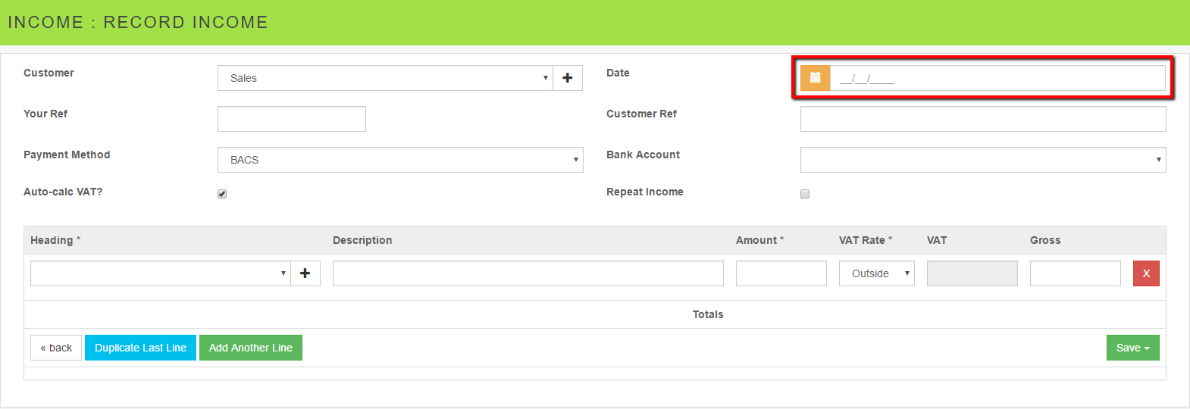
Task: Toggle the Auto-calc VAT checkbox
Action: (x=222, y=194)
